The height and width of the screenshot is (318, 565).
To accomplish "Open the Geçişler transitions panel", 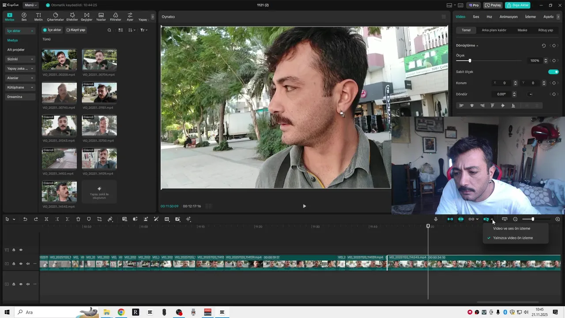I will tap(87, 17).
